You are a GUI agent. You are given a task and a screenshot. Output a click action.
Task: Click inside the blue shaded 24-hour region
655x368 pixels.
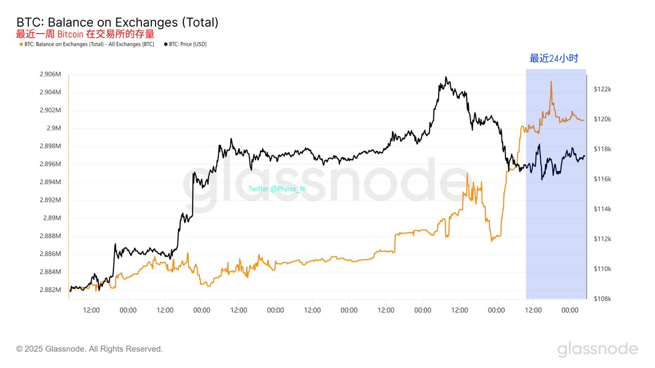point(556,218)
